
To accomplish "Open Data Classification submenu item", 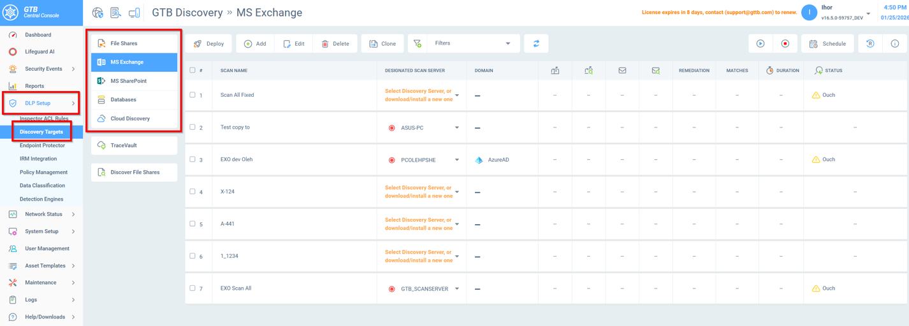I will pyautogui.click(x=42, y=185).
